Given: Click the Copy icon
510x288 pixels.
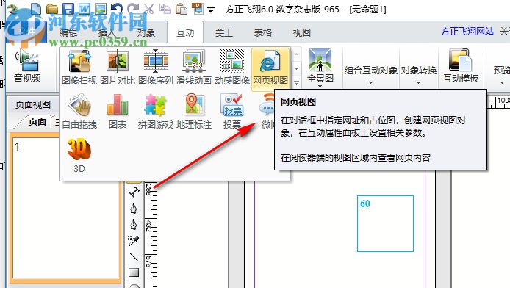Looking at the screenshot, I should click(165, 9).
